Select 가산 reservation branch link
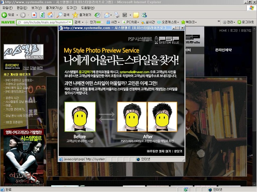 [26, 68]
